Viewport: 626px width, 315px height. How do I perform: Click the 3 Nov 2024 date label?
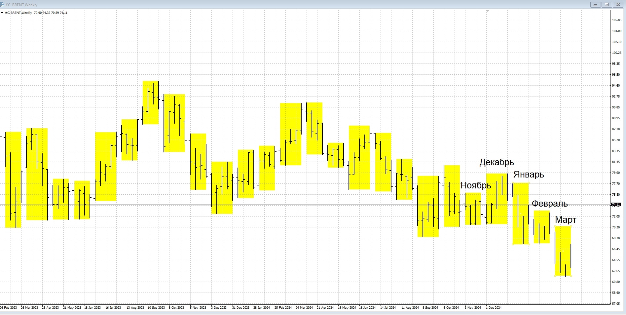click(x=473, y=308)
